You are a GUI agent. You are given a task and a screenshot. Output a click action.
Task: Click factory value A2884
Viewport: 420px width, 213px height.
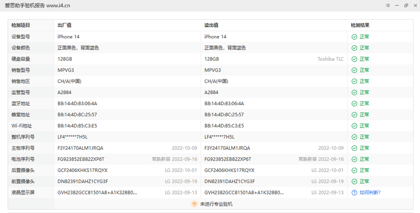click(64, 92)
